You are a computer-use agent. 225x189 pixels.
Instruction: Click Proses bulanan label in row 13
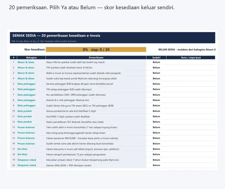26,127
